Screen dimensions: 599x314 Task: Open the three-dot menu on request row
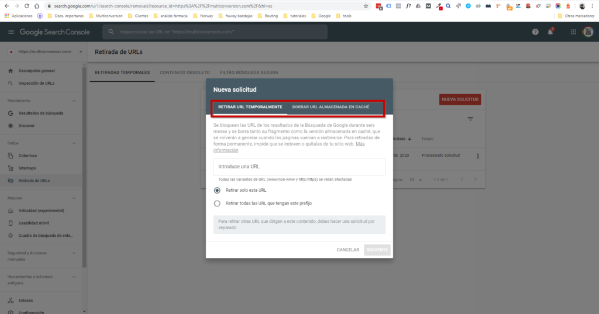[x=477, y=156]
